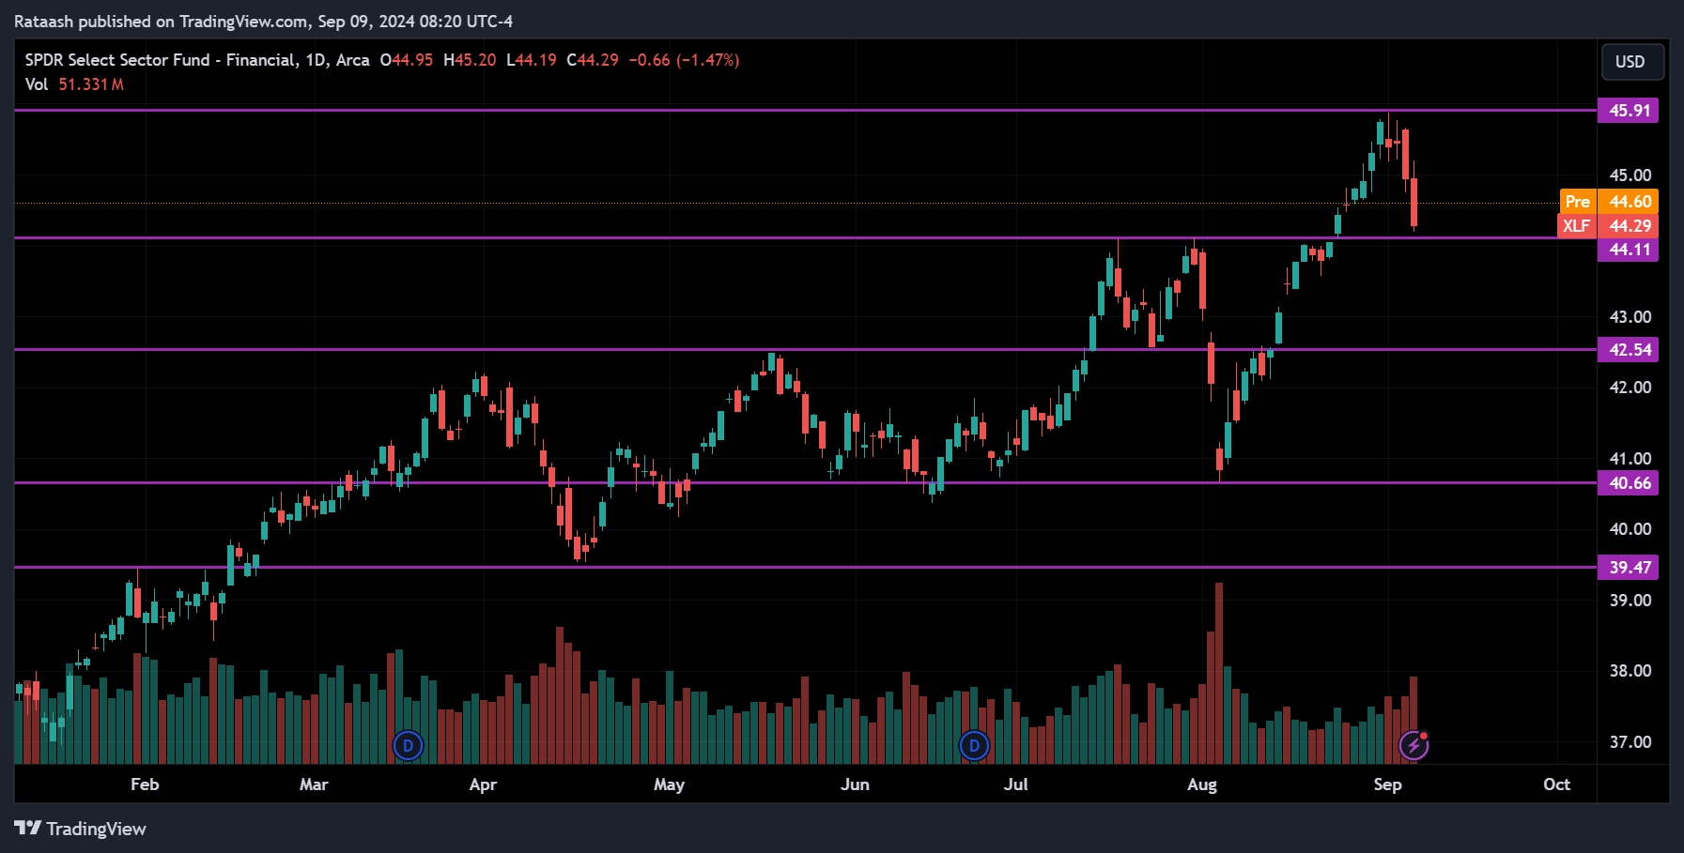Click the H45.20 high value in header
1684x853 pixels.
coord(470,60)
